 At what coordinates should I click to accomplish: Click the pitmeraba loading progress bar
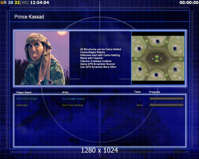(x=167, y=105)
